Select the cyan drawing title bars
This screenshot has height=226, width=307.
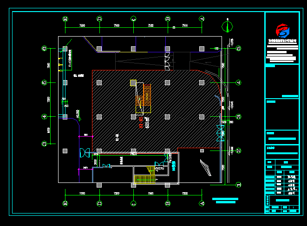click(x=225, y=201)
